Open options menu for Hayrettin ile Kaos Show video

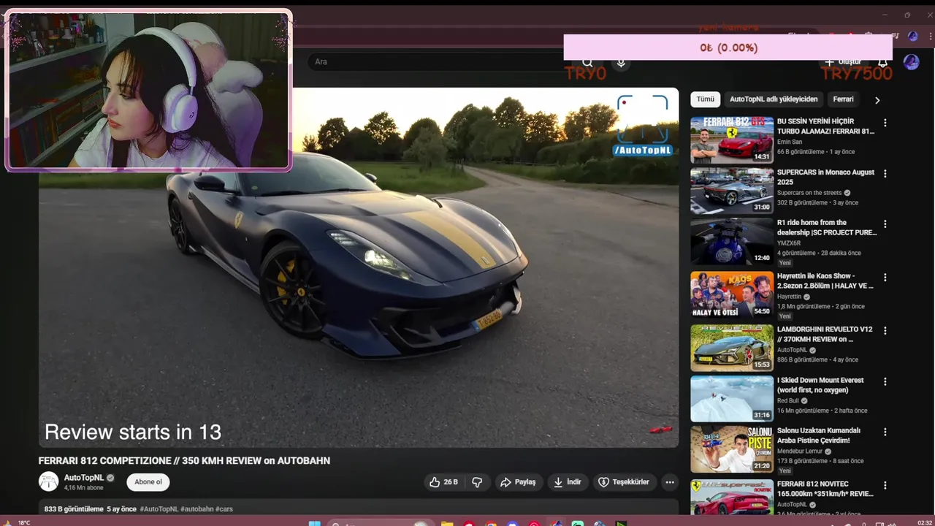(885, 278)
